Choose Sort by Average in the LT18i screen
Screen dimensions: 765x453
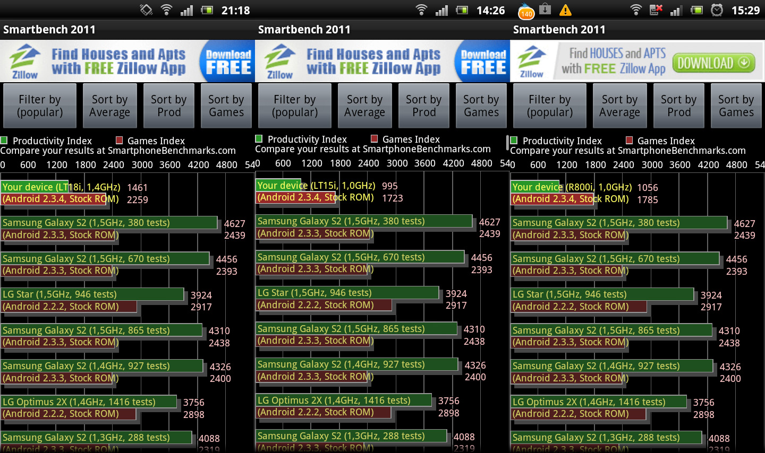[x=110, y=106]
